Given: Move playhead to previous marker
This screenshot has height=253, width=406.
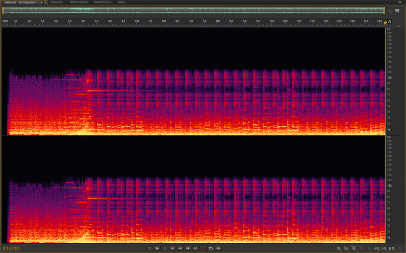Looking at the screenshot, I should point(172,248).
